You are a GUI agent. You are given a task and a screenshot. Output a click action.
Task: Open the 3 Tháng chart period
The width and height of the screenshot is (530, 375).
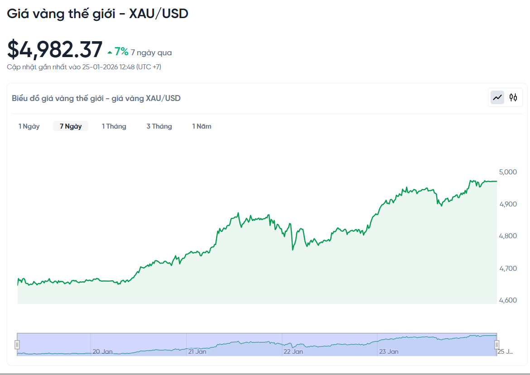click(159, 126)
